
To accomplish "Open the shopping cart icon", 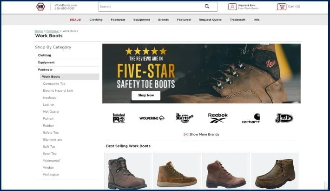I will click(x=282, y=7).
